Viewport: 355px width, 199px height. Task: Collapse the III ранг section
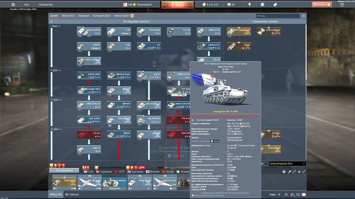(56, 100)
